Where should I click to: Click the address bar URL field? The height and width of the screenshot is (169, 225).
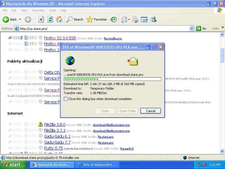tap(104, 29)
